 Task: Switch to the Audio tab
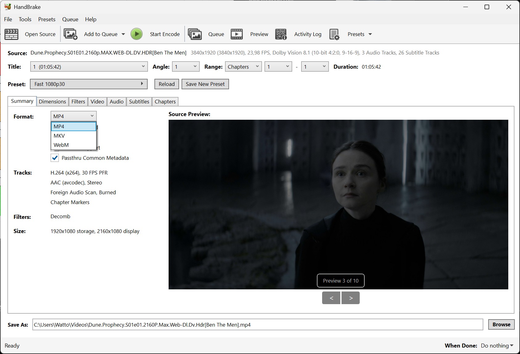coord(117,102)
